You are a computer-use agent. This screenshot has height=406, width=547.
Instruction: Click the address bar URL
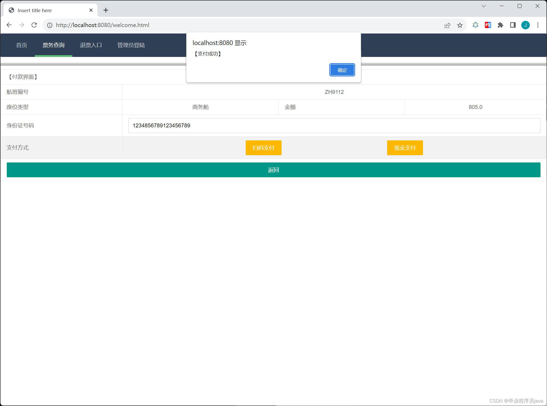pyautogui.click(x=103, y=25)
